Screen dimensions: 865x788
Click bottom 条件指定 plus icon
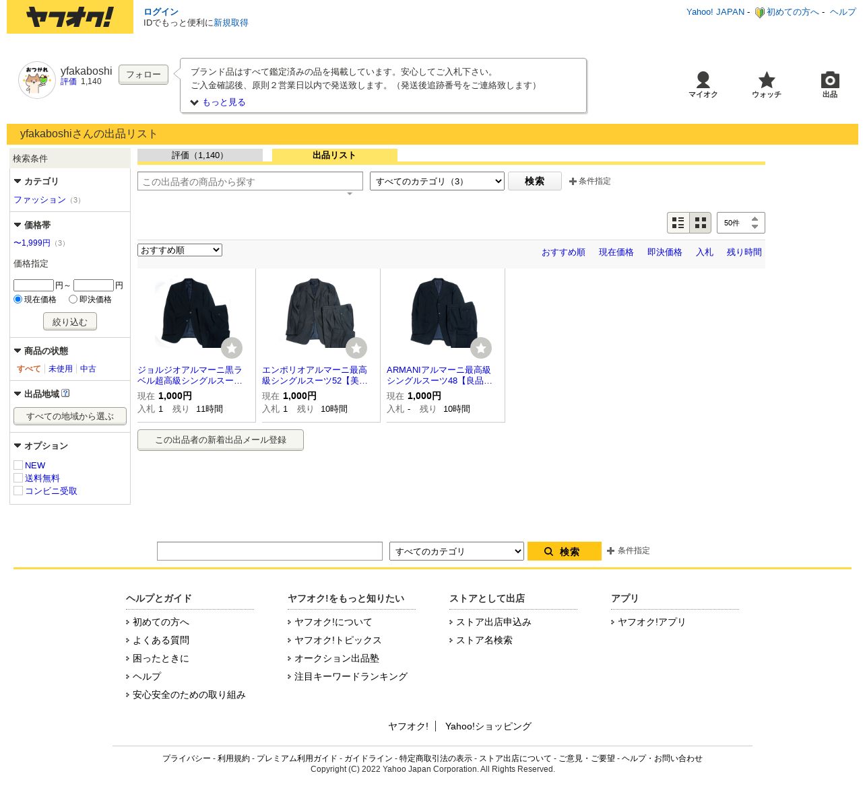tap(610, 550)
